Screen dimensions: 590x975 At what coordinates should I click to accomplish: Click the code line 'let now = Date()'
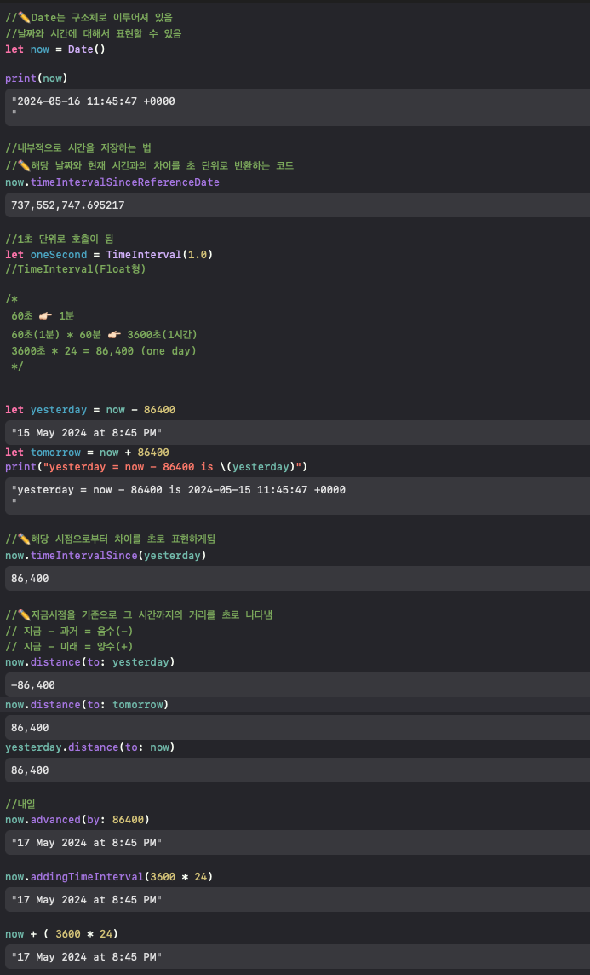pos(55,49)
